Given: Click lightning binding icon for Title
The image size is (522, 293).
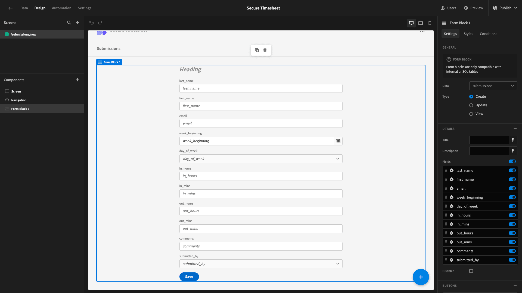Looking at the screenshot, I should [513, 140].
